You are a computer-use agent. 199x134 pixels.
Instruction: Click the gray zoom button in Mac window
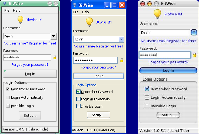[x=156, y=4]
